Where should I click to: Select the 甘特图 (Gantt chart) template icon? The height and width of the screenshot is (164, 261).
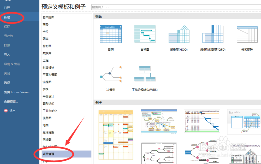(145, 34)
